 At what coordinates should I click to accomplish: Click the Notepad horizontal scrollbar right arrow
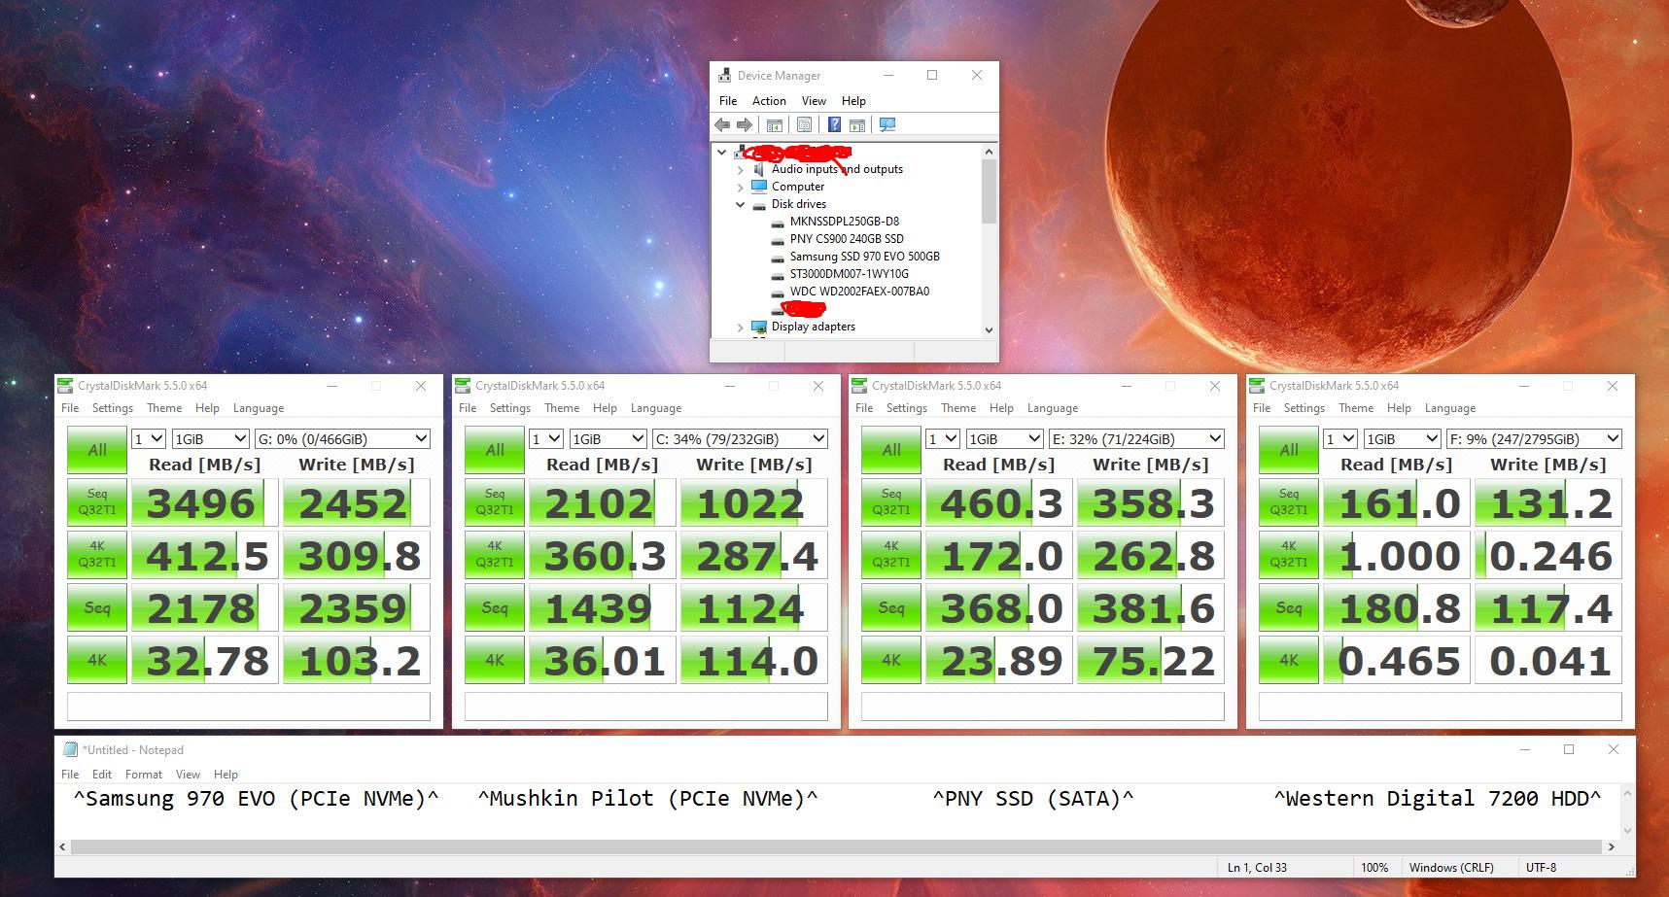point(1611,846)
